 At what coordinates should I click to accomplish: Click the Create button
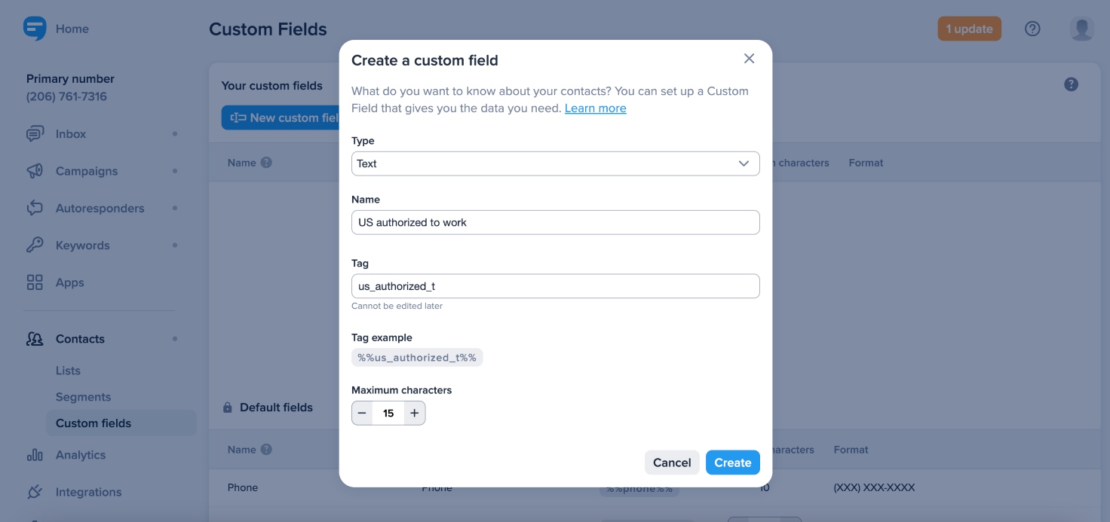732,462
